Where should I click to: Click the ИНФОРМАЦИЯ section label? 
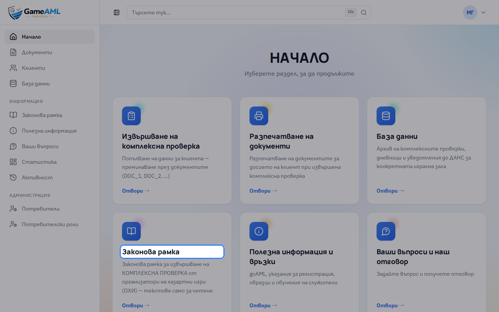26,101
